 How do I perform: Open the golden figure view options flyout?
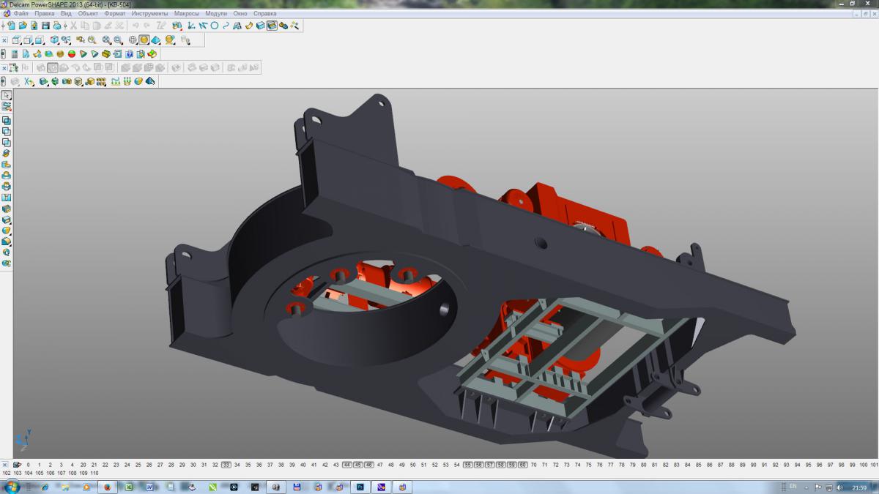click(169, 40)
